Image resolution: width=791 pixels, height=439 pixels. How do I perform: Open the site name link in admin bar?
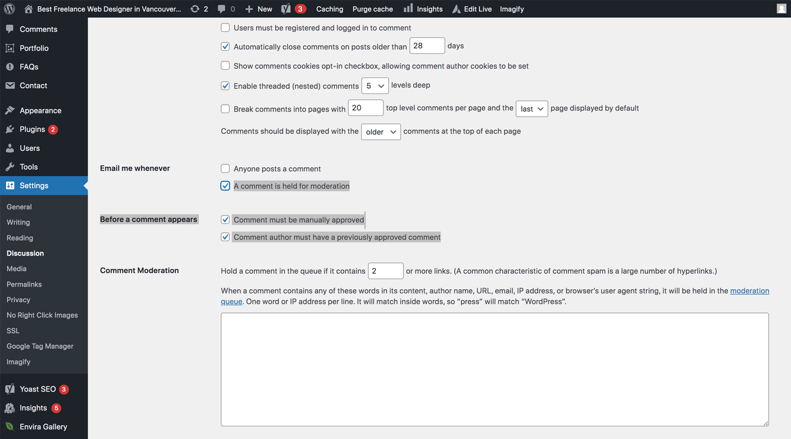[x=109, y=9]
